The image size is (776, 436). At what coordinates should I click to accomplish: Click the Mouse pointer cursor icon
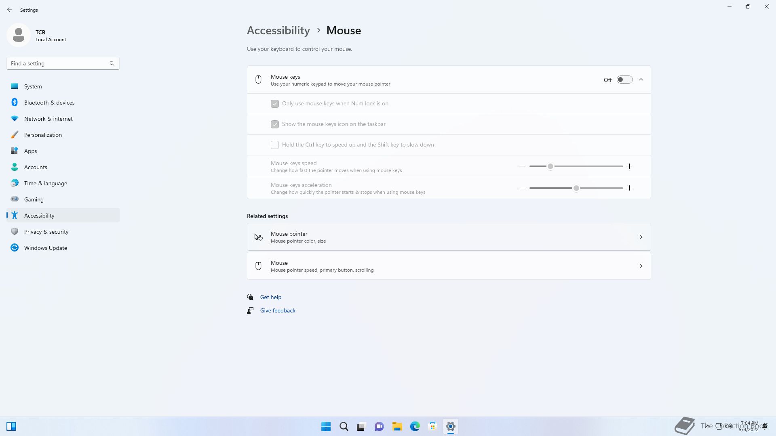click(258, 237)
